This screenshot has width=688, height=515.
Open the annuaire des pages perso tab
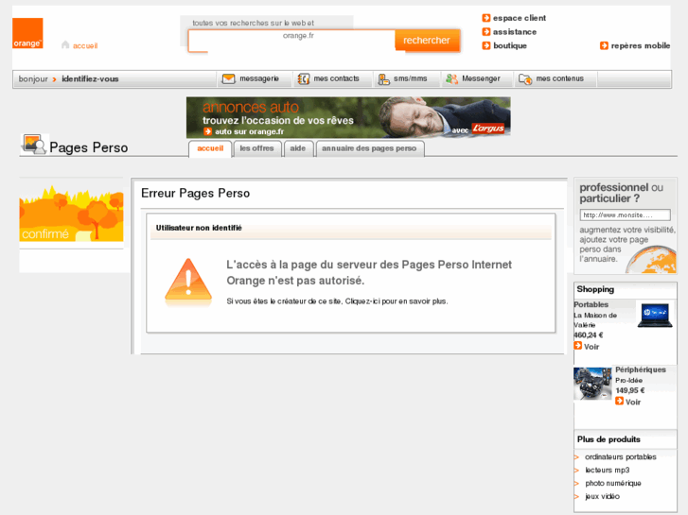pyautogui.click(x=369, y=148)
